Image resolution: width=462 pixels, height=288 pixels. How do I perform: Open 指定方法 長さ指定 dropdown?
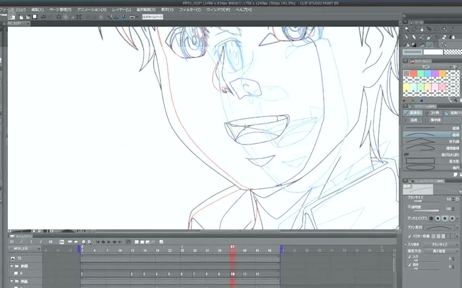point(440,251)
